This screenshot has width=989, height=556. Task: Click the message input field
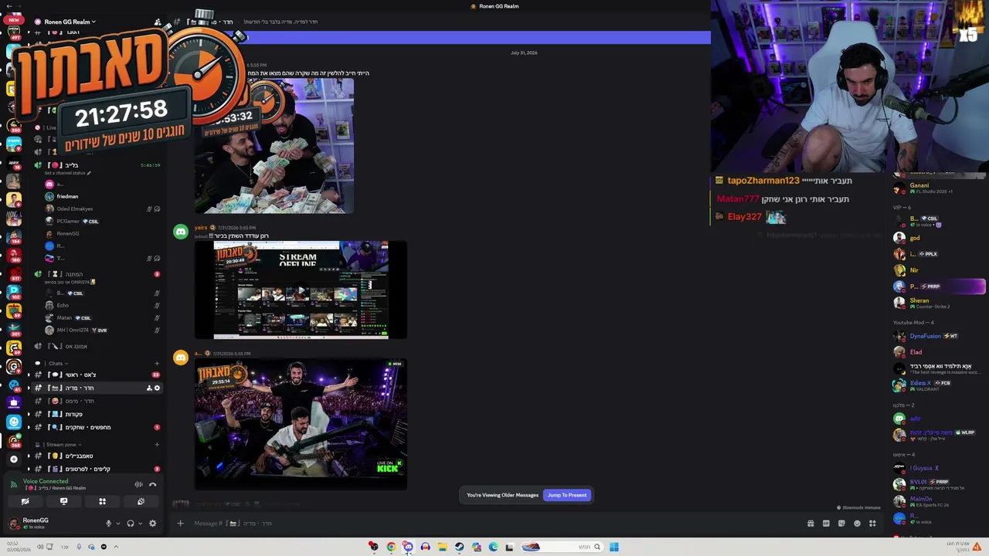[494, 524]
